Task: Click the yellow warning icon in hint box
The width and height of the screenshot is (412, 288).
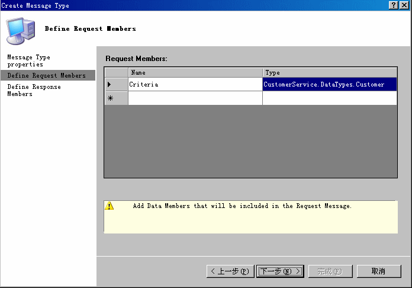Action: [x=109, y=206]
